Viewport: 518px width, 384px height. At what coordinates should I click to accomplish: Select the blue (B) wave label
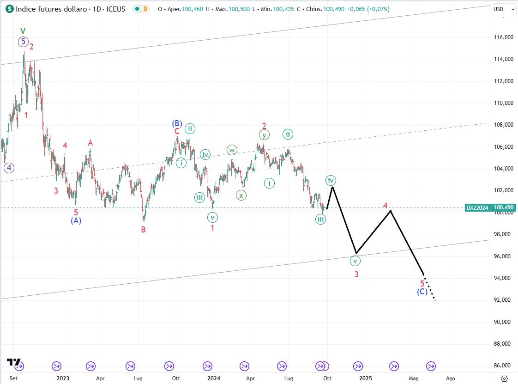(x=177, y=123)
